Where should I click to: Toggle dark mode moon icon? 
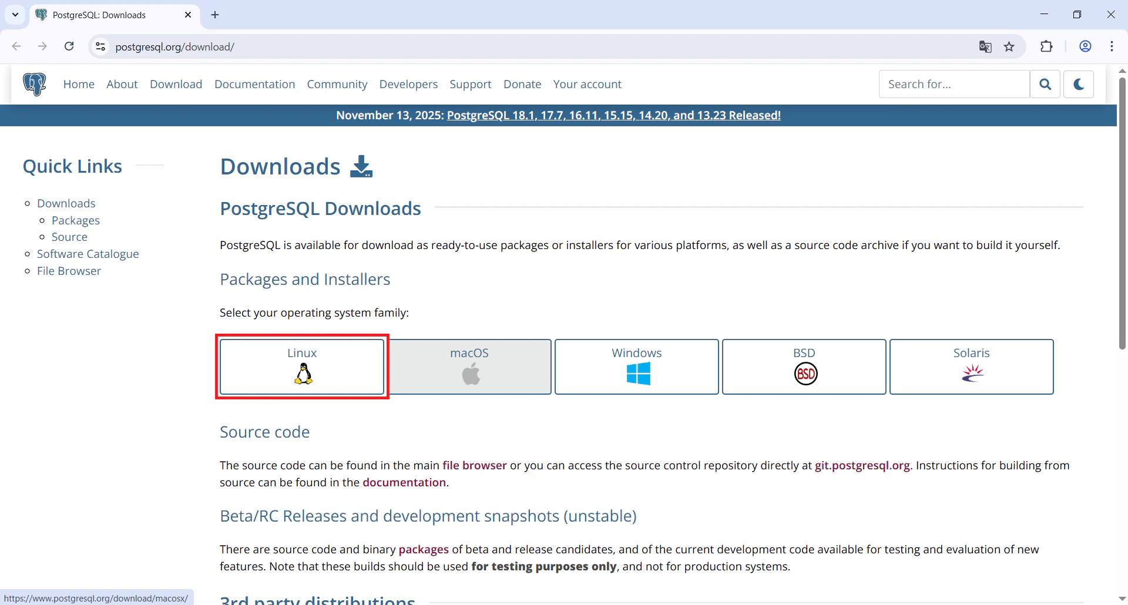point(1079,84)
